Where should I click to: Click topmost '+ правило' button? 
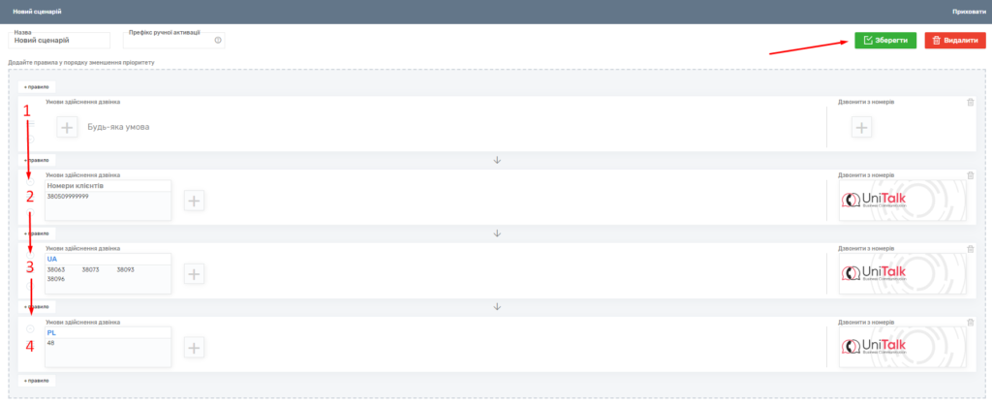coord(37,86)
